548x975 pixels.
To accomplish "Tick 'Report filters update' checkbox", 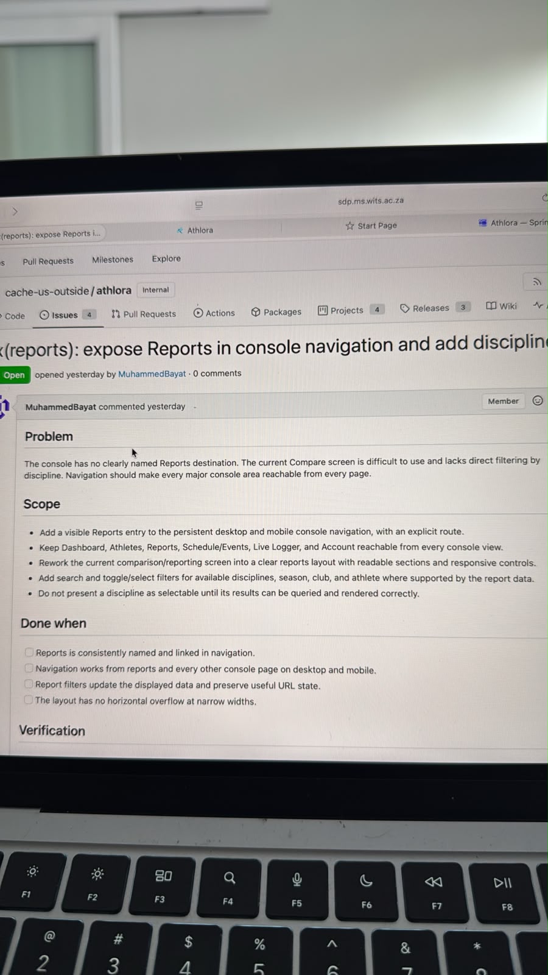I will click(28, 684).
